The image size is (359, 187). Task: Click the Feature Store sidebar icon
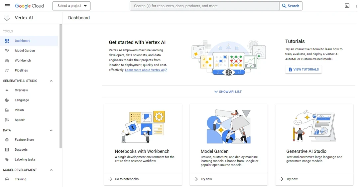pyautogui.click(x=7, y=140)
